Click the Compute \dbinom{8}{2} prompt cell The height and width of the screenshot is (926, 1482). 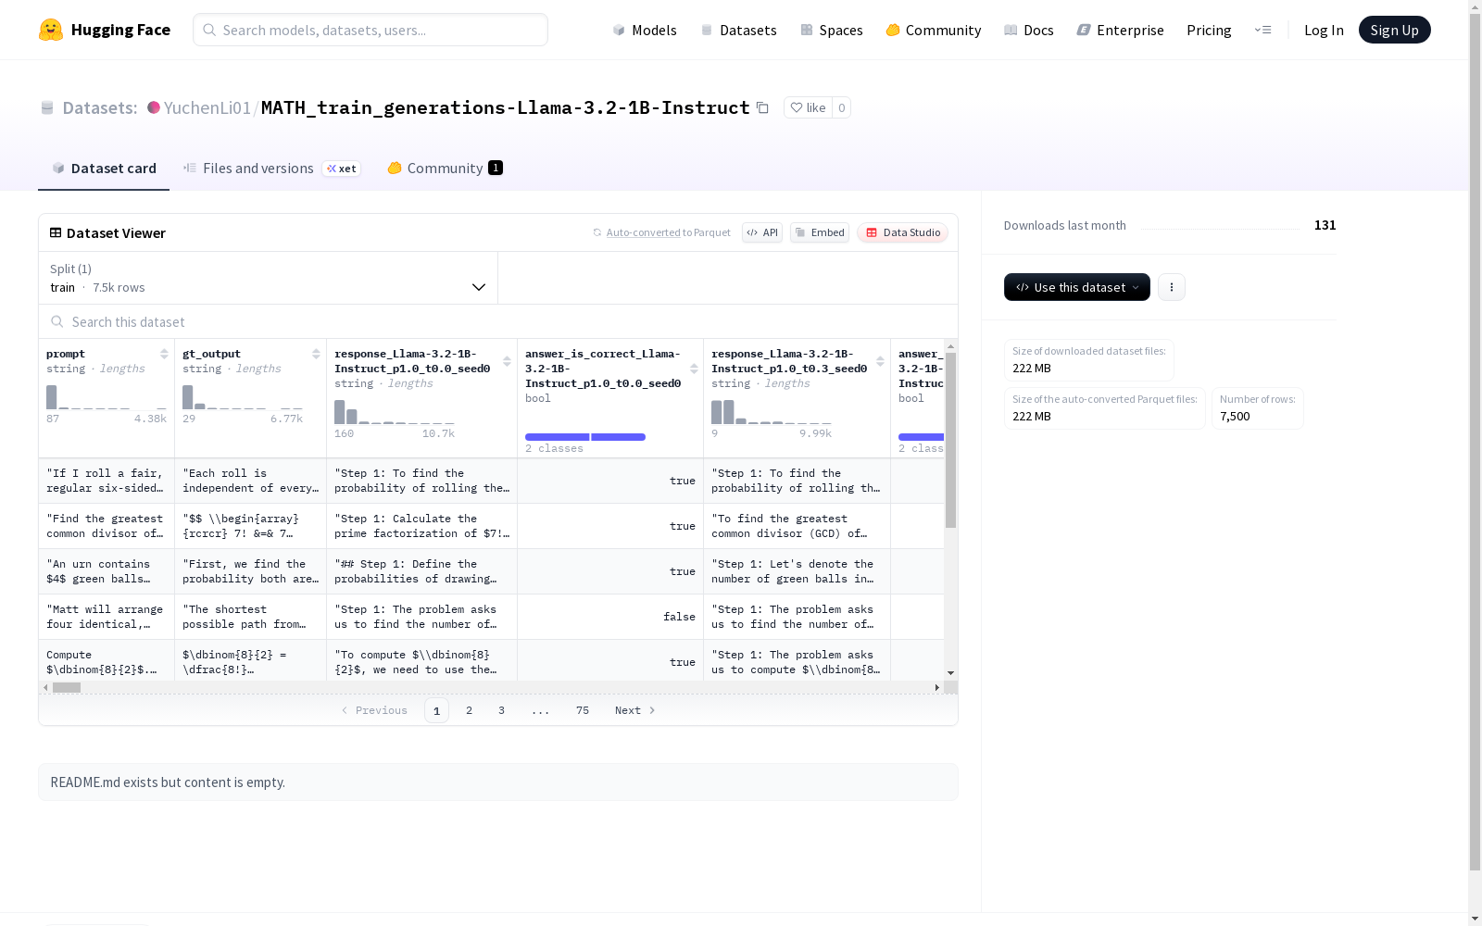tap(107, 662)
